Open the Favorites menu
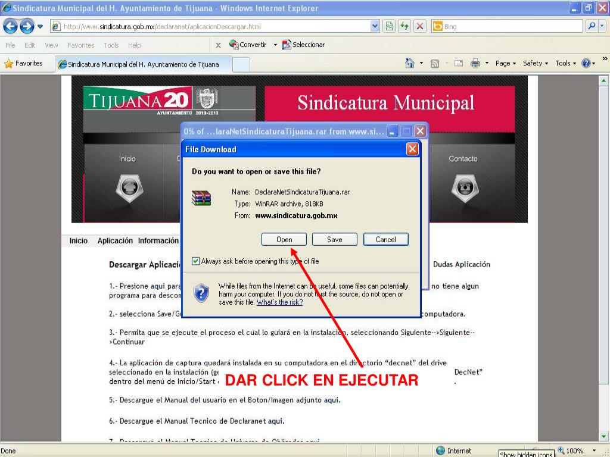Viewport: 610px width, 457px height. 81,45
